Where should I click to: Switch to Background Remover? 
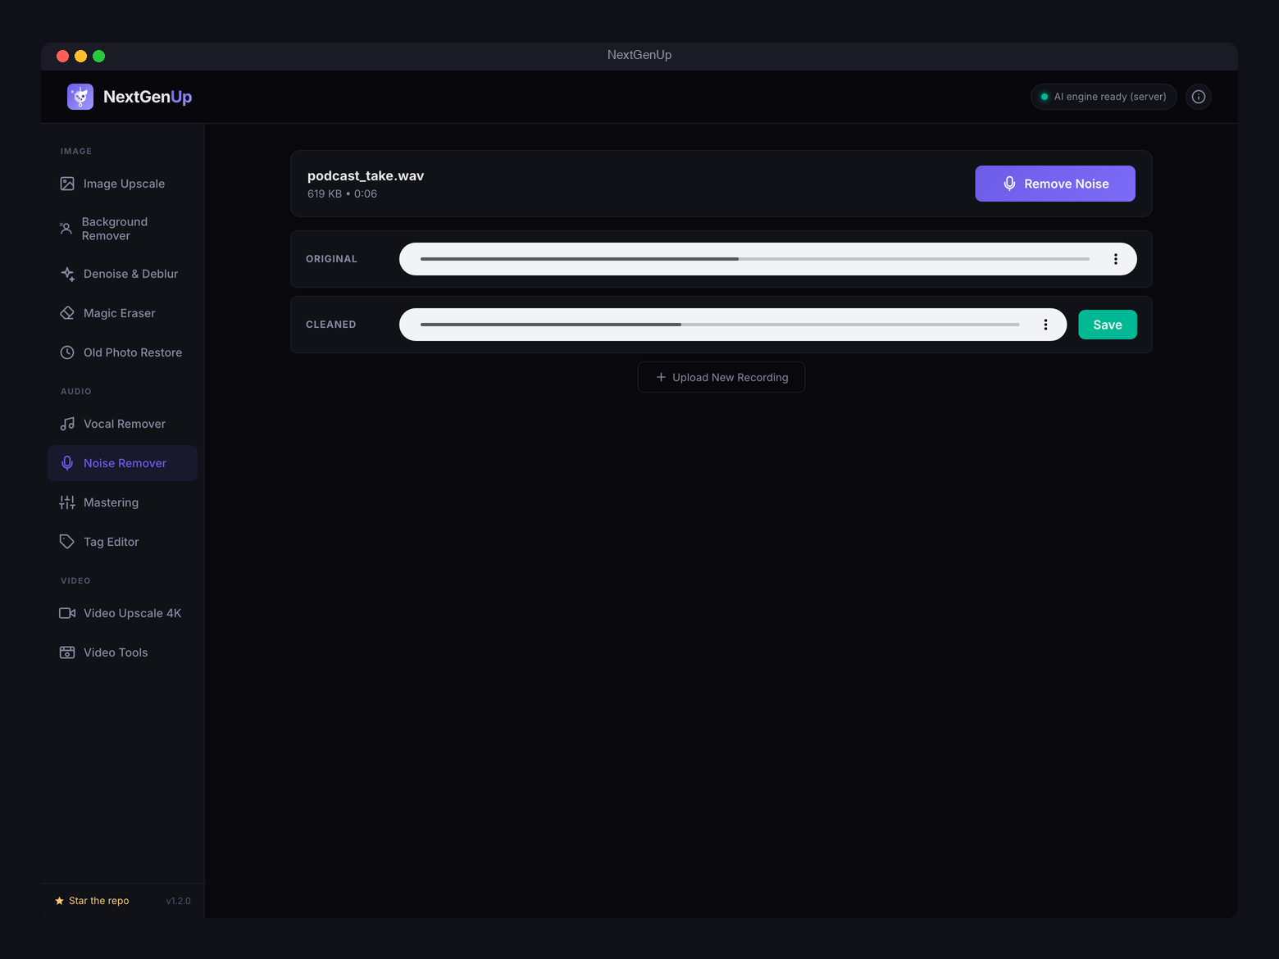(122, 229)
